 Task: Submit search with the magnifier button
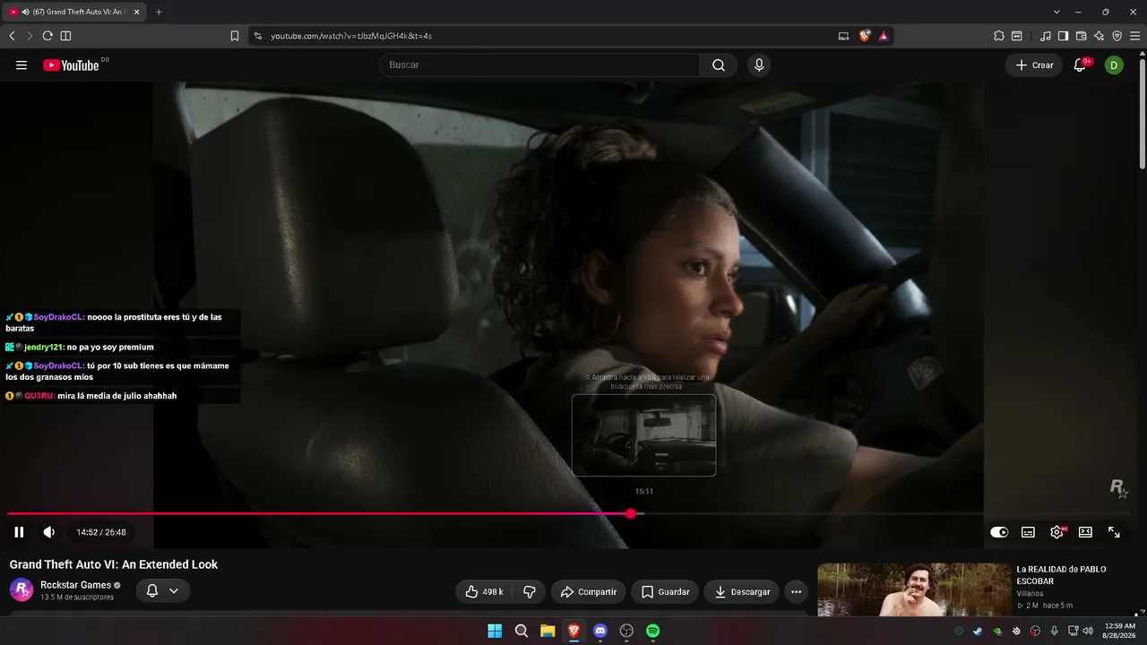[719, 64]
